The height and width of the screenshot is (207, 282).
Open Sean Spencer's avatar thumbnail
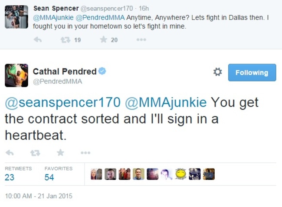coord(16,17)
